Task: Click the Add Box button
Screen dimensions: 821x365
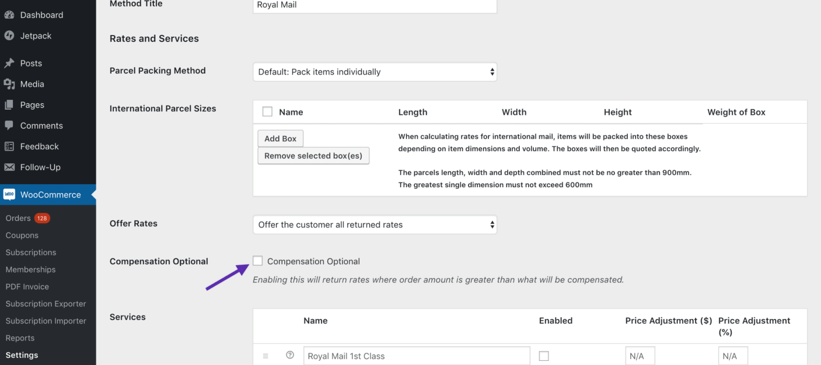Action: click(280, 138)
